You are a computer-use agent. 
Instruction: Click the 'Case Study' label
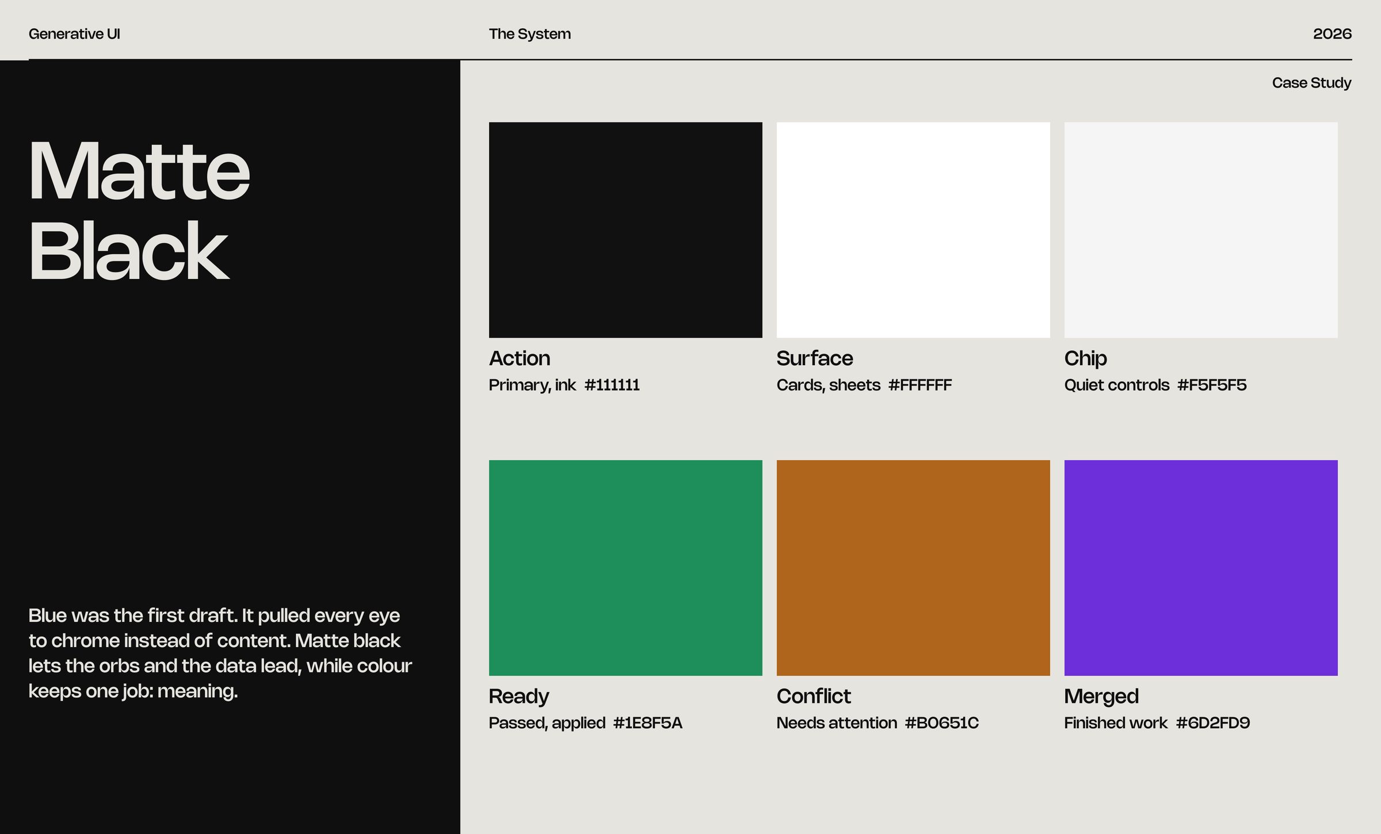coord(1311,83)
